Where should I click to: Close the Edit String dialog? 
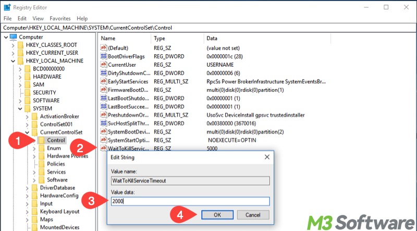(x=267, y=156)
